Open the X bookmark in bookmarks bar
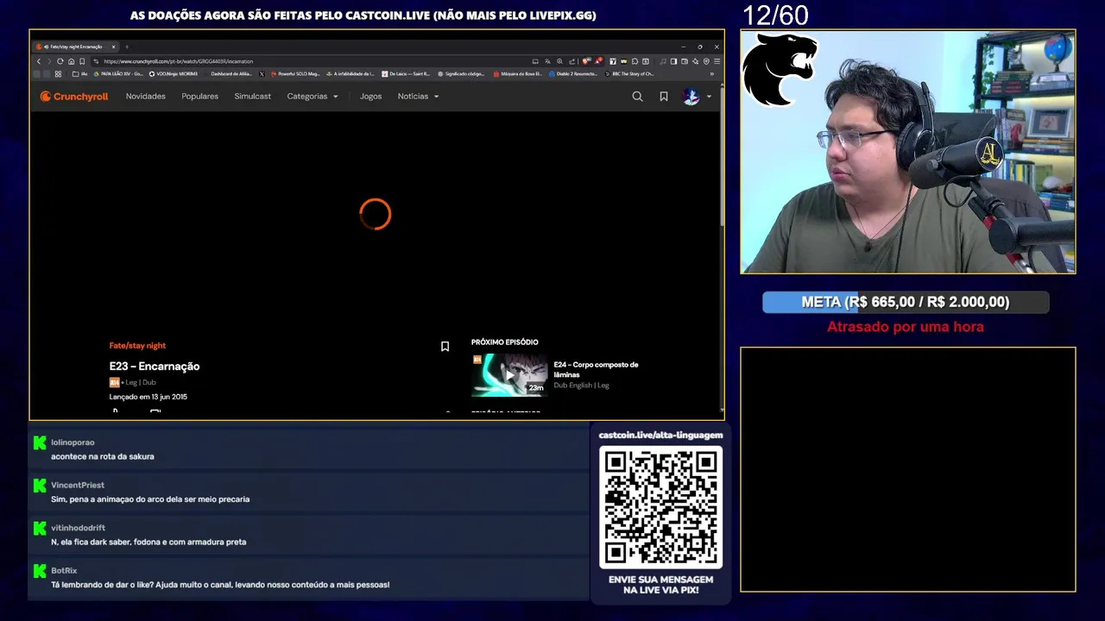1105x621 pixels. tap(262, 74)
